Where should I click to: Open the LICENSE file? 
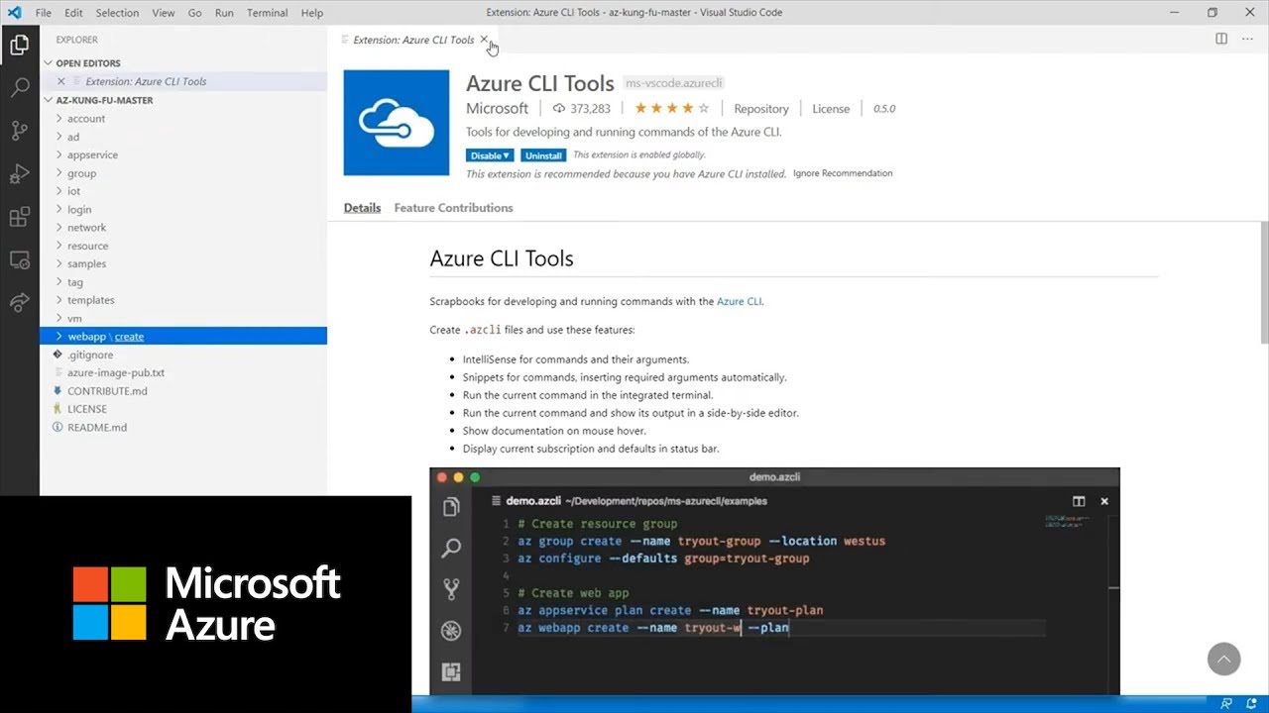[x=183, y=409]
